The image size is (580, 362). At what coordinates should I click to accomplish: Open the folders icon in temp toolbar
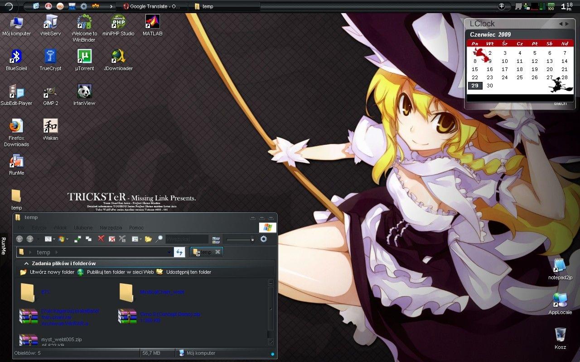click(148, 239)
